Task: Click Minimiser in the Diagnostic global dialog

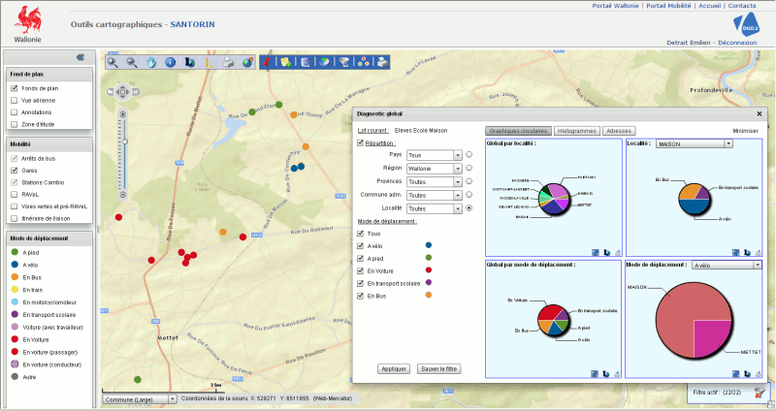Action: pos(745,131)
